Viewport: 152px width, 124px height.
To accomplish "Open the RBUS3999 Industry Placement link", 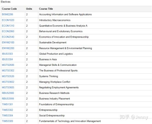I will click(8, 98).
